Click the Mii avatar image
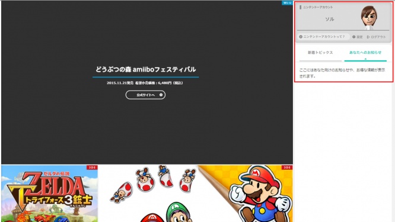 pyautogui.click(x=369, y=18)
